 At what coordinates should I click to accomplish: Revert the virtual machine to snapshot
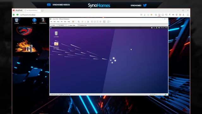[85, 22]
